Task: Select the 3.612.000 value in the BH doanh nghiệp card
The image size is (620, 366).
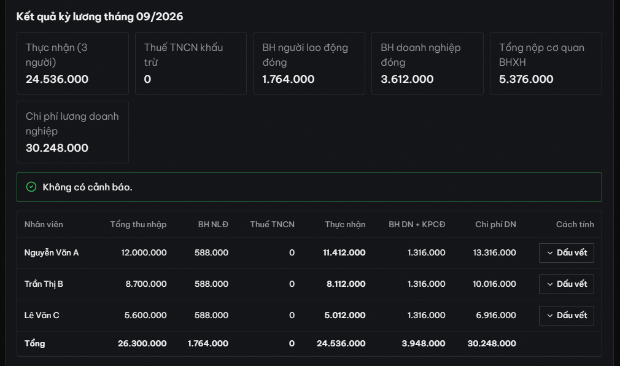Action: click(407, 79)
